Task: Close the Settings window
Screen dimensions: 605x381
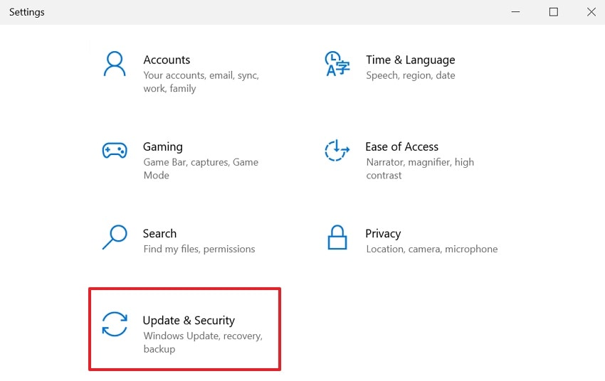Action: pyautogui.click(x=591, y=12)
